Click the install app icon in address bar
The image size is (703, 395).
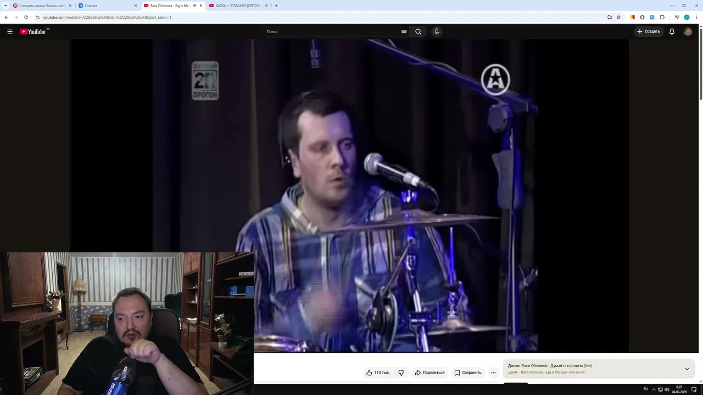tap(610, 17)
